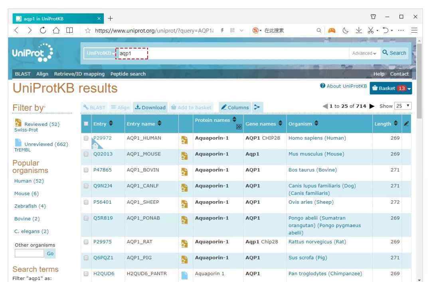This screenshot has width=431, height=282.
Task: Open the reading mode book icon
Action: point(69,30)
